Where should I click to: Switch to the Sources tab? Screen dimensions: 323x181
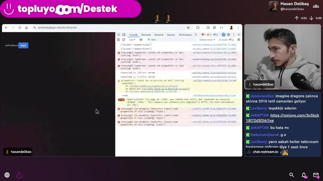coord(171,35)
